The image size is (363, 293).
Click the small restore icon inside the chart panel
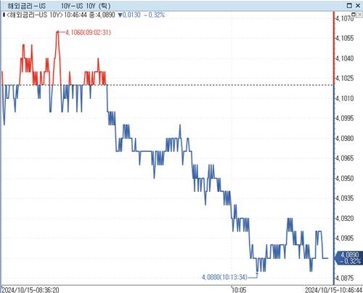354,15
